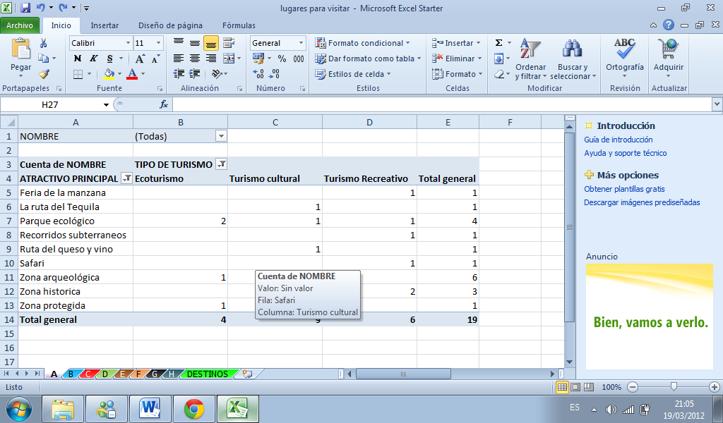Open the font color red swatch
Screen dimensions: 723x423
(131, 75)
